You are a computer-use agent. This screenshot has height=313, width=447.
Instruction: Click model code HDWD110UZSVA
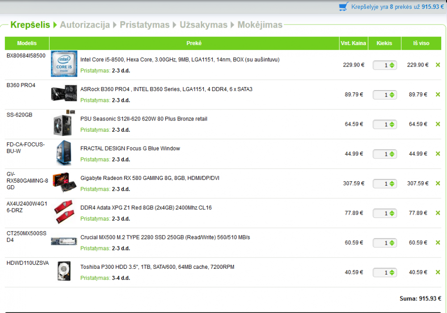coord(28,263)
